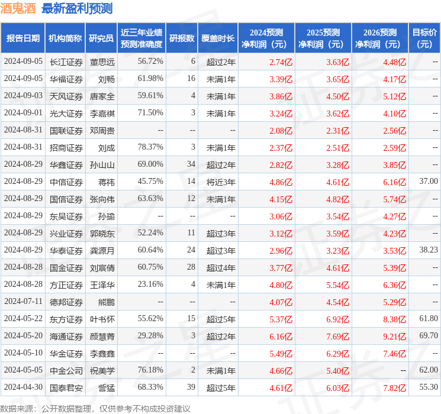Select the 海通证券 institution cell
Screen dimensions: 441x414
click(x=66, y=337)
